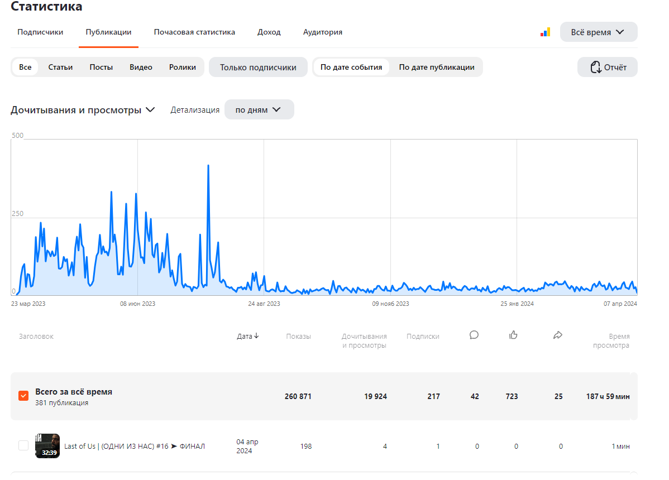Click the 25 янв 2024 axis label
This screenshot has width=669, height=480.
pos(517,304)
